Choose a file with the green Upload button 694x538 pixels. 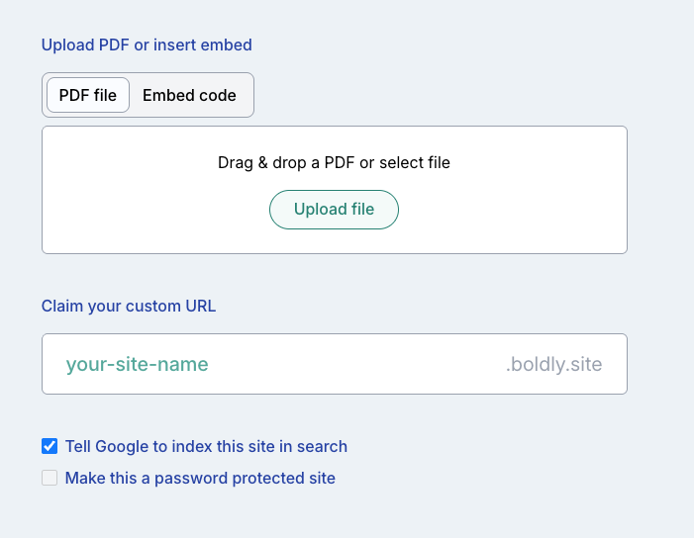pos(334,210)
